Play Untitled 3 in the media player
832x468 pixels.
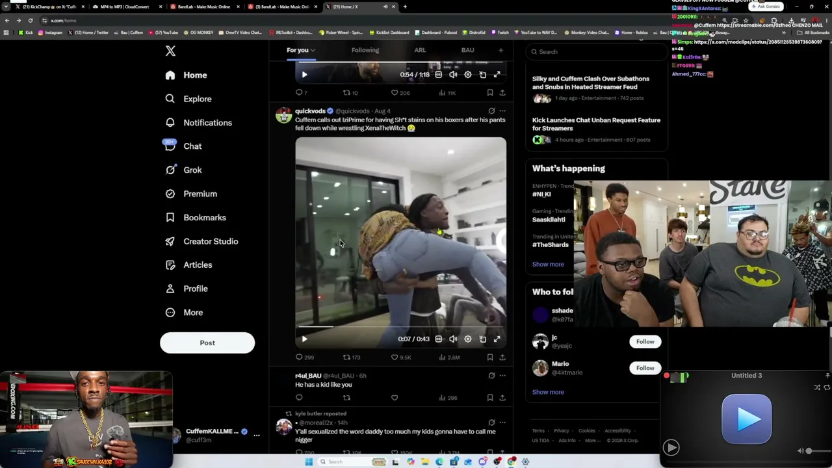coord(671,447)
